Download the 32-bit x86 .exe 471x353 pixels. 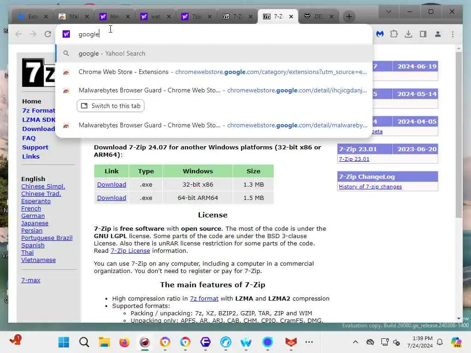pyautogui.click(x=111, y=185)
